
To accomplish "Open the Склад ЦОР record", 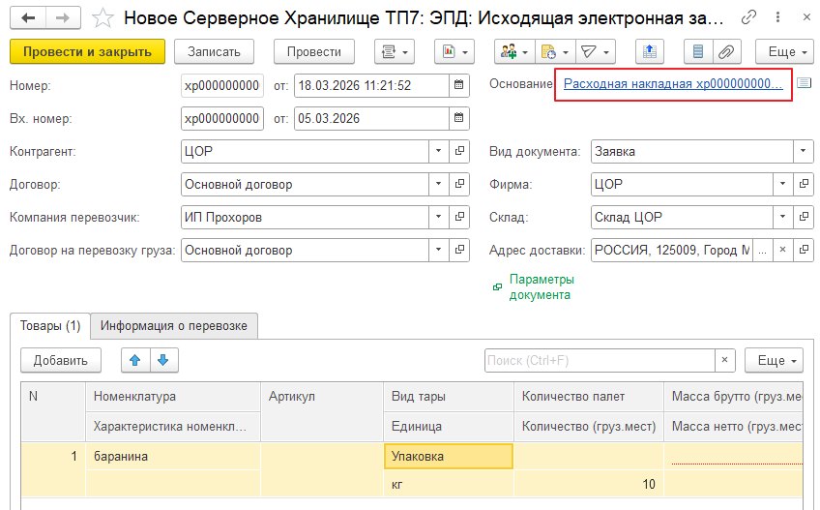I will click(804, 218).
